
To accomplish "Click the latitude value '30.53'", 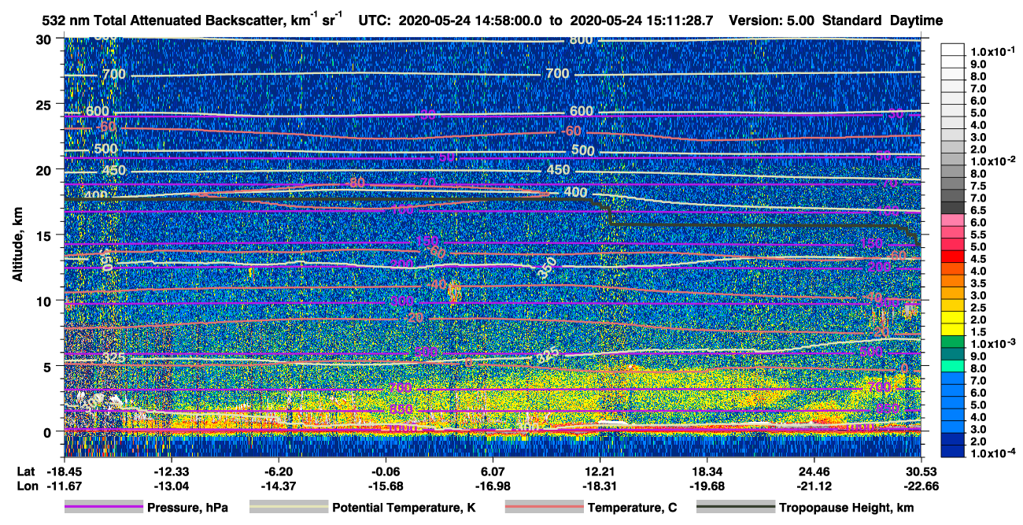I will click(921, 471).
